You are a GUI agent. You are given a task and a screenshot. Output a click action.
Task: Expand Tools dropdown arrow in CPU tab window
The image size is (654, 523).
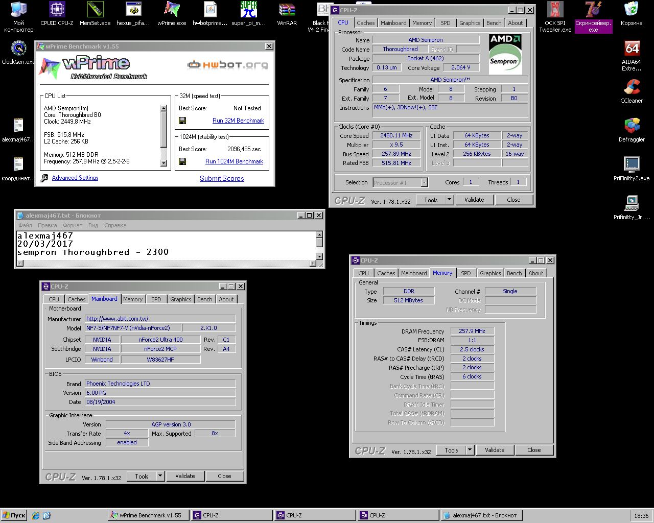pyautogui.click(x=450, y=200)
